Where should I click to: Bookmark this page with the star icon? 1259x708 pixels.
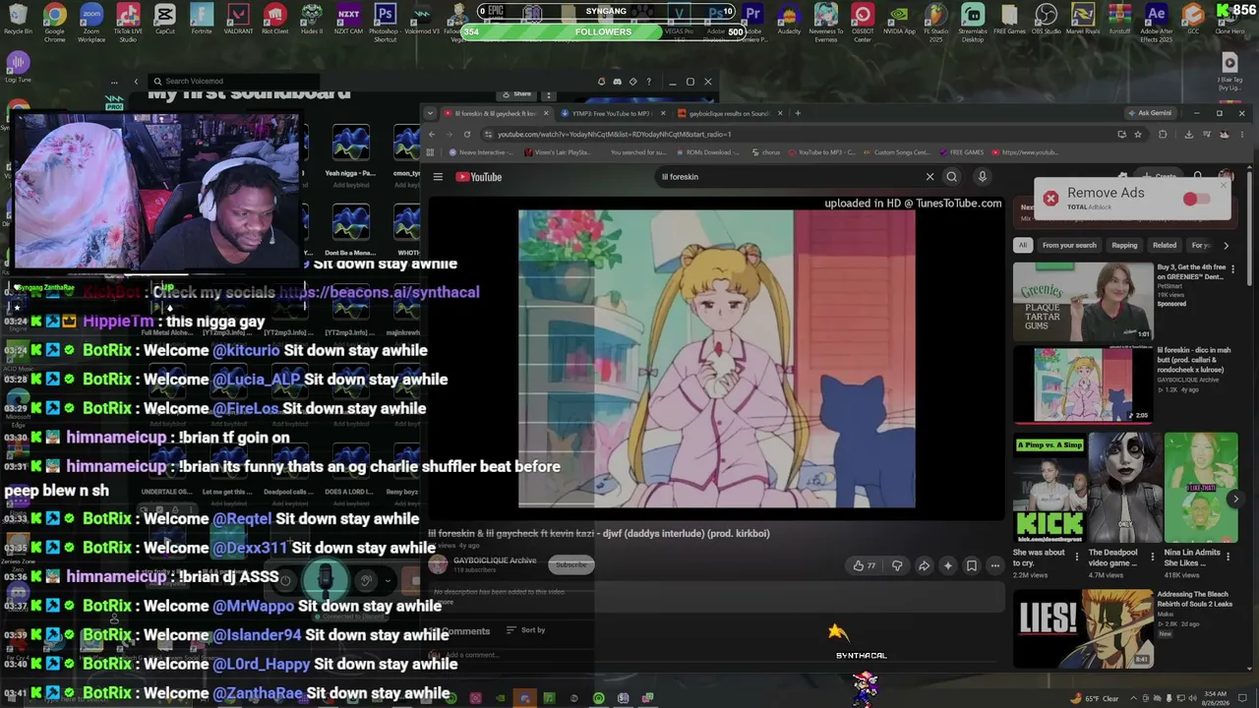(x=1138, y=134)
